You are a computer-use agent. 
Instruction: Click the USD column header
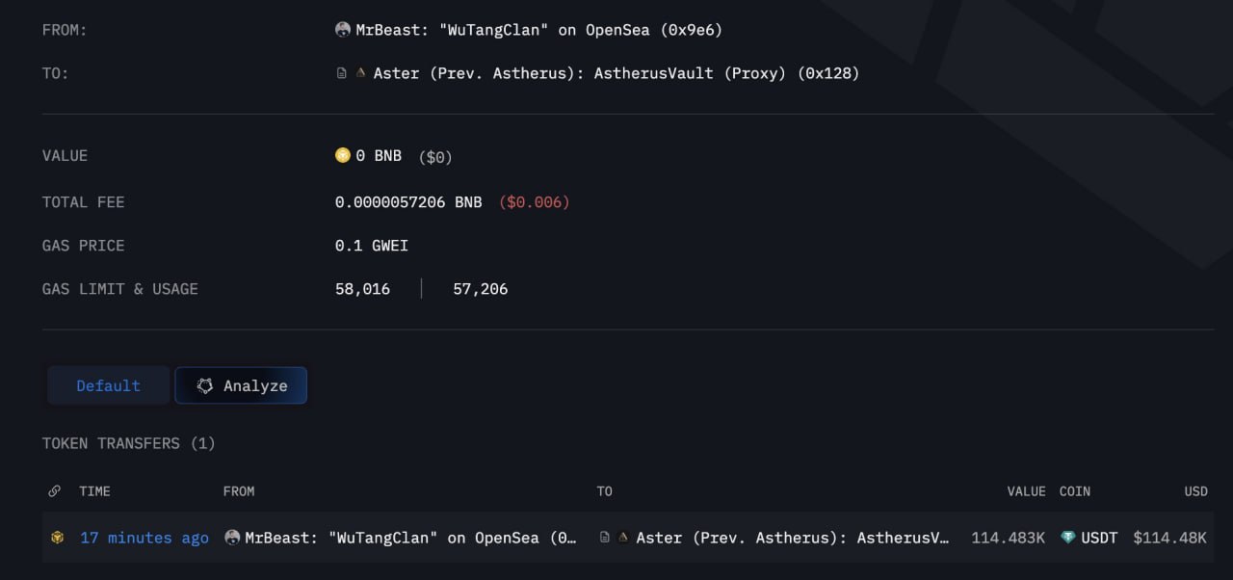[1196, 491]
